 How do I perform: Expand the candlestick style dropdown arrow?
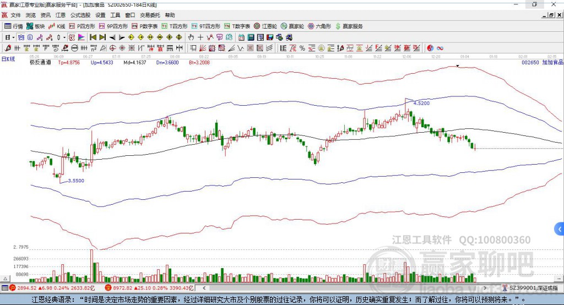coord(64,37)
